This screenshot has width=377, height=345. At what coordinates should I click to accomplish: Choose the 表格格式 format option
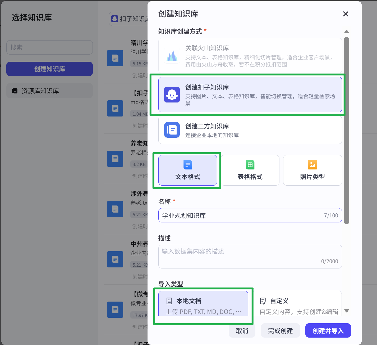(x=250, y=170)
